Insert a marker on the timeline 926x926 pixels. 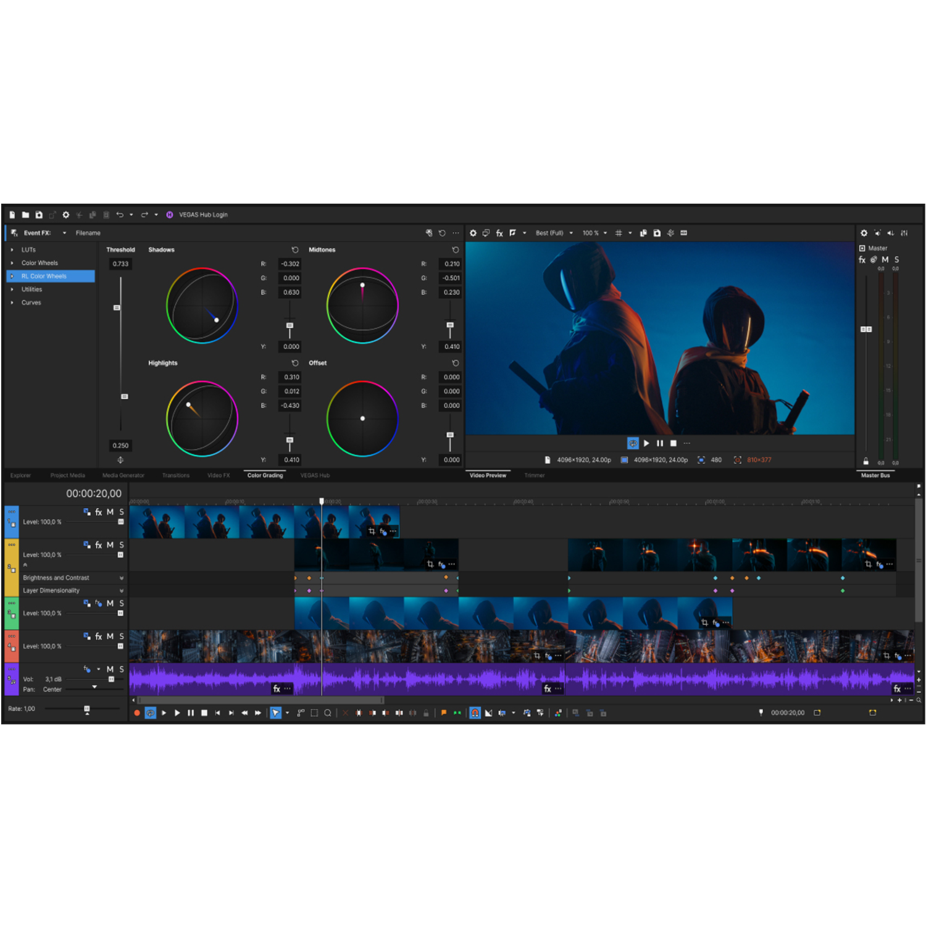(443, 713)
